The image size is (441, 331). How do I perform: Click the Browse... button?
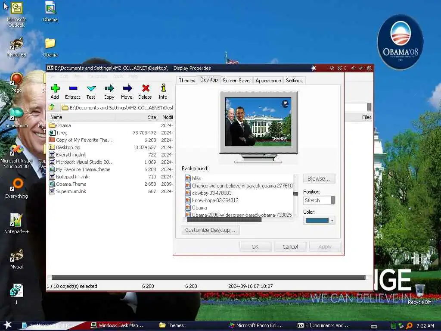click(x=319, y=179)
